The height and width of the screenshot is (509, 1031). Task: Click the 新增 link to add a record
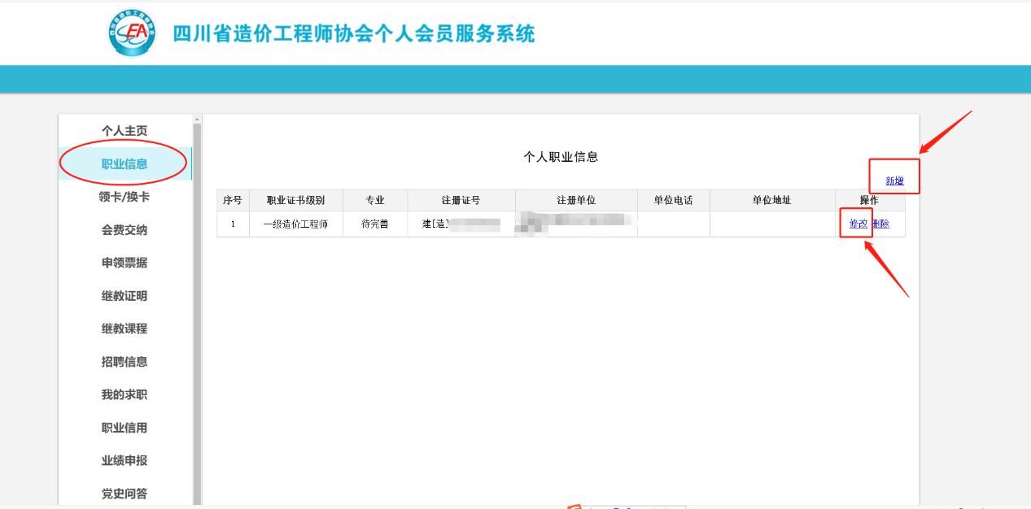[x=894, y=181]
